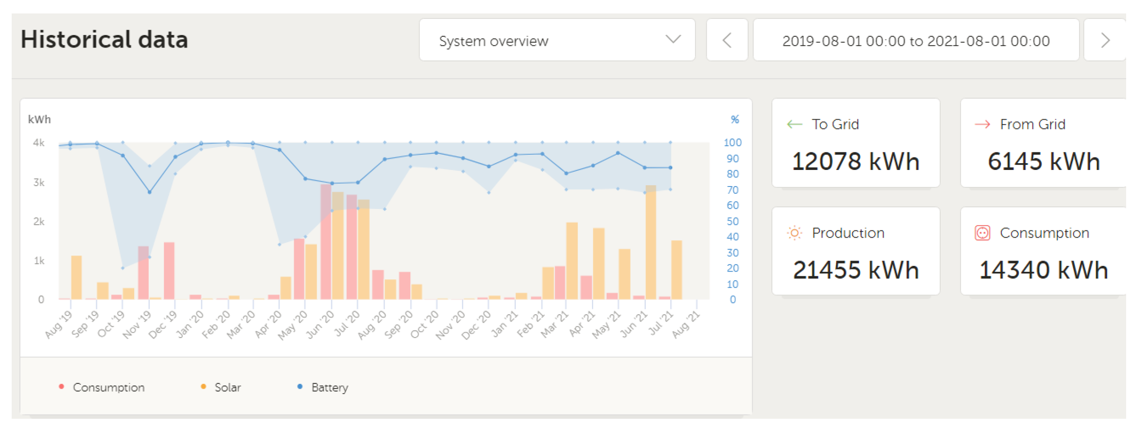Click the Nov '19 battery line data point
Viewport: 1145px width, 434px height.
(x=150, y=192)
